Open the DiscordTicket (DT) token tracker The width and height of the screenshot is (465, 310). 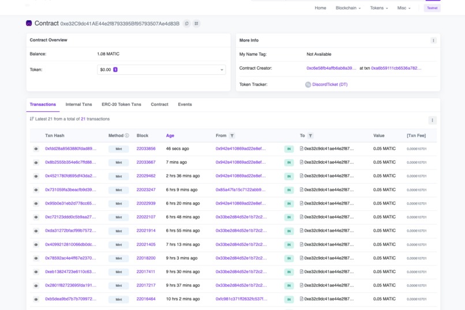330,84
